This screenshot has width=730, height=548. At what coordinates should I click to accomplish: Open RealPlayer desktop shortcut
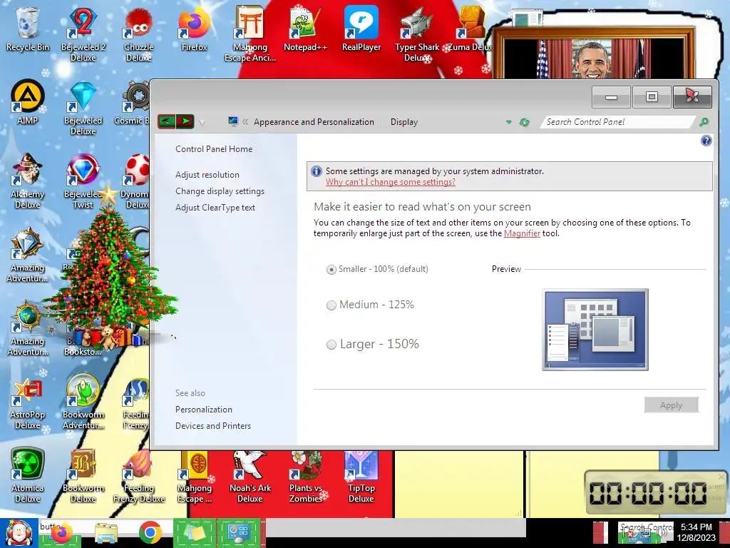click(x=361, y=29)
